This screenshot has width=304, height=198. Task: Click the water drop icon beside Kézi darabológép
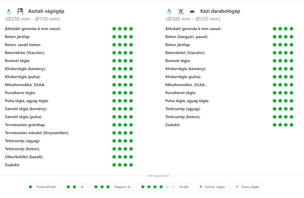point(169,12)
